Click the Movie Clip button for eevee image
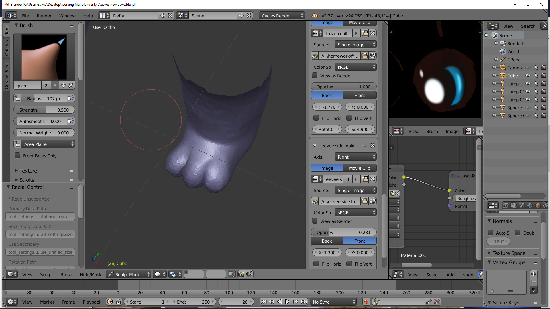The height and width of the screenshot is (309, 550). pyautogui.click(x=360, y=168)
